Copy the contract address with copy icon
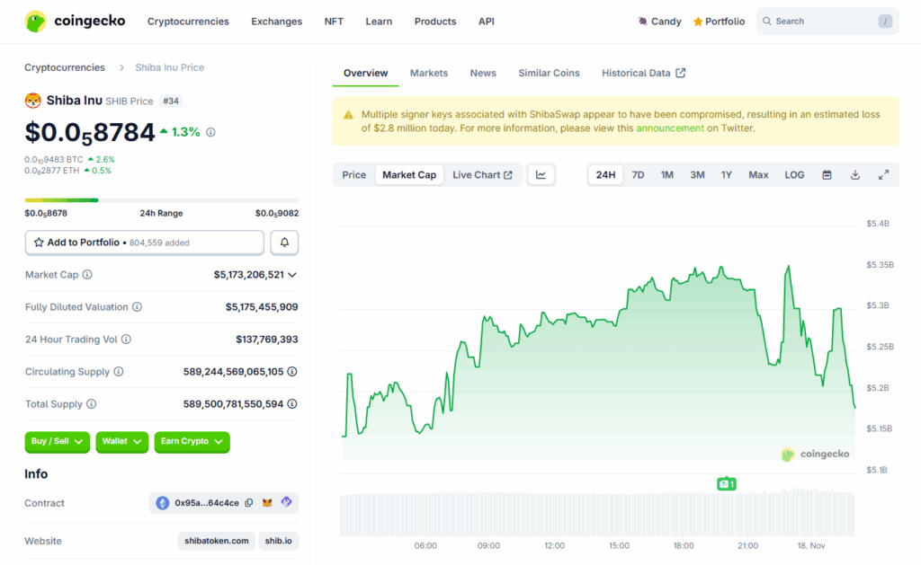 249,503
